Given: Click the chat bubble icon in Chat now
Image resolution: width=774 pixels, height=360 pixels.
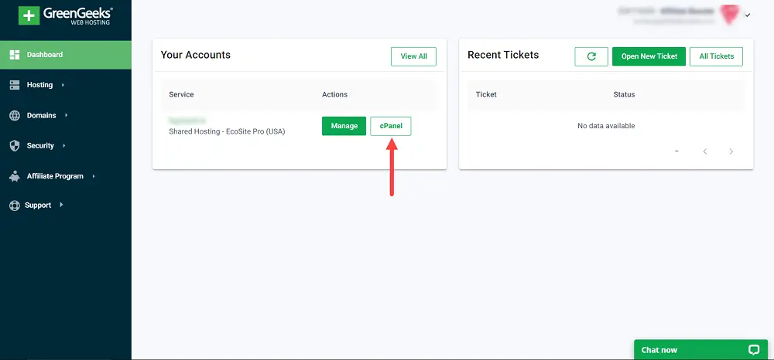Looking at the screenshot, I should [753, 350].
